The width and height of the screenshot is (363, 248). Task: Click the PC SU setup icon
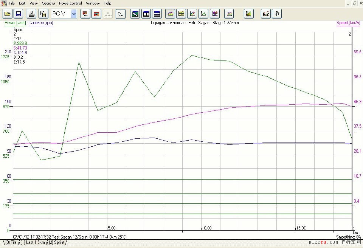pyautogui.click(x=121, y=14)
